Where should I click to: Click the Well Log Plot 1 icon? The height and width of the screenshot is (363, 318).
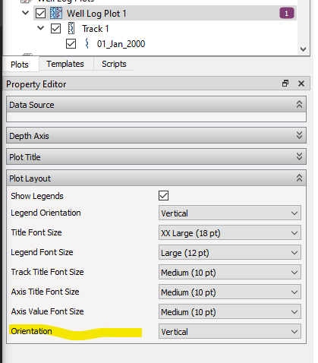click(x=56, y=13)
